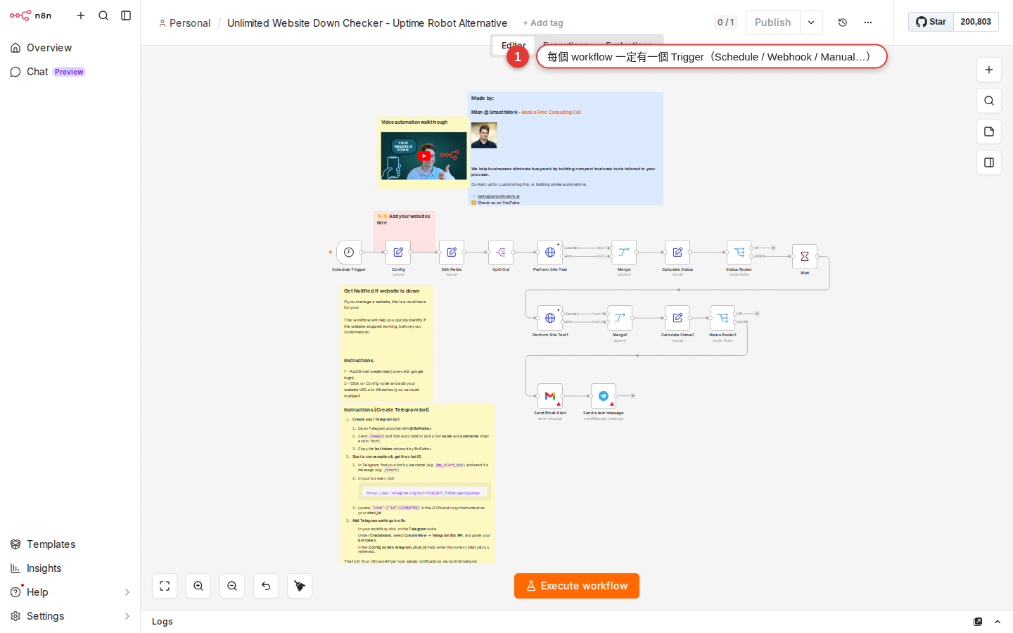Click the workflow name title field
1013x633 pixels.
367,23
